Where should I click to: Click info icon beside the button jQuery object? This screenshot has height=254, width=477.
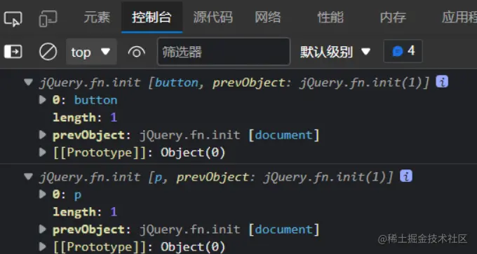(442, 82)
